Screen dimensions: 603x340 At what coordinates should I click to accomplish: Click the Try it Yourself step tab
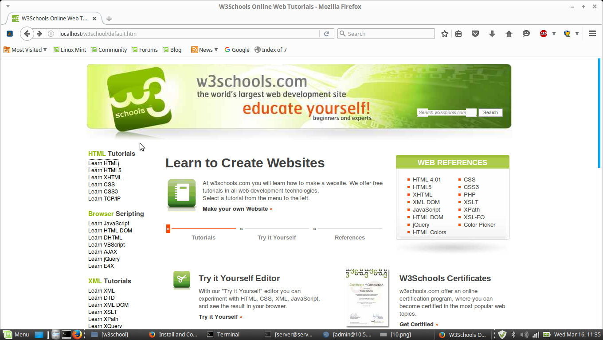[x=277, y=237]
